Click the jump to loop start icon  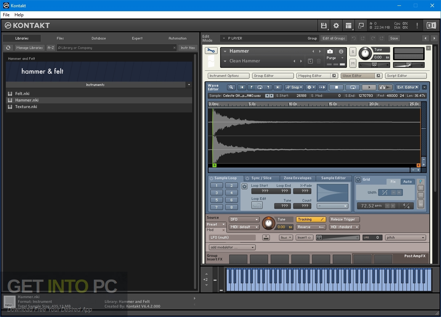point(251,87)
